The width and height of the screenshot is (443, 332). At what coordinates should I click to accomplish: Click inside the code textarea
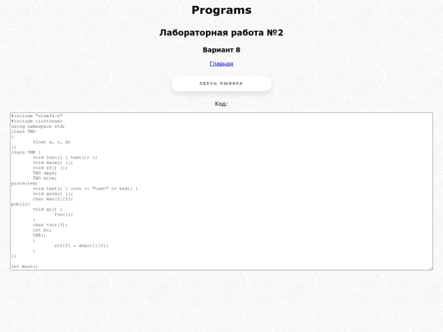pos(221,191)
